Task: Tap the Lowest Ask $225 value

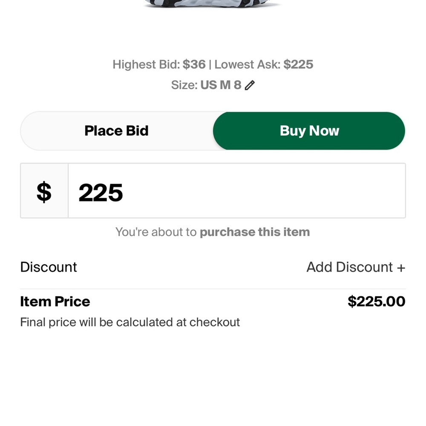Action: pyautogui.click(x=298, y=65)
